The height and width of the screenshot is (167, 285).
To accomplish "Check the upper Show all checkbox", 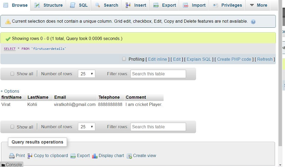I will tap(12, 74).
